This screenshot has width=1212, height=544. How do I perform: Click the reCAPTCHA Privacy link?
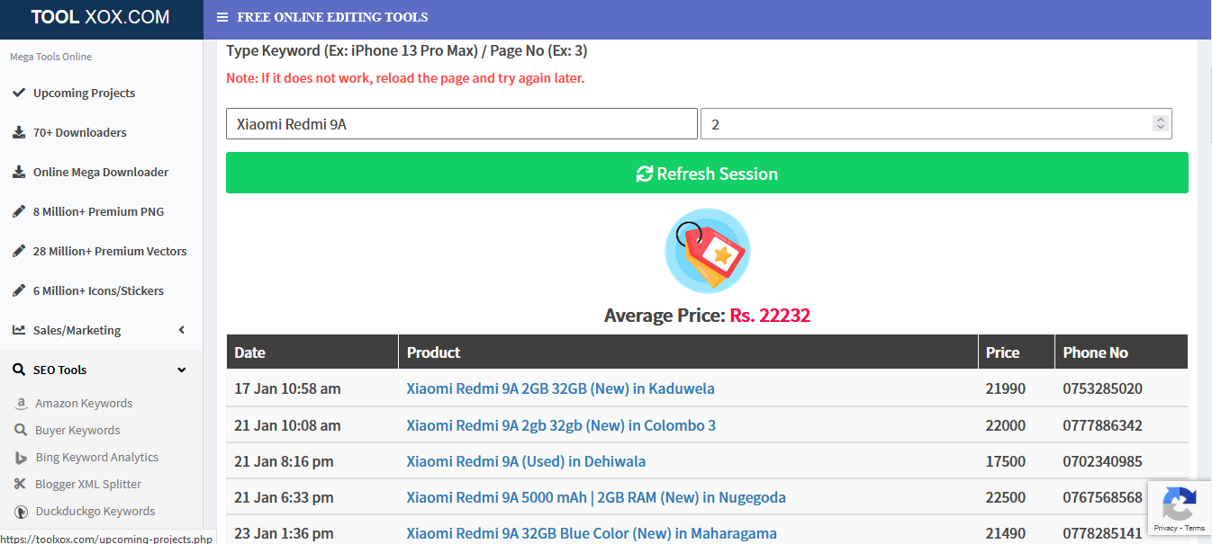(1165, 529)
